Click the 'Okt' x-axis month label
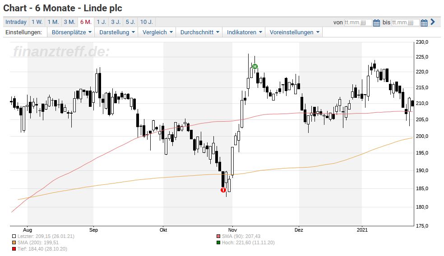Viewport: 444px width, 256px height. pyautogui.click(x=163, y=230)
